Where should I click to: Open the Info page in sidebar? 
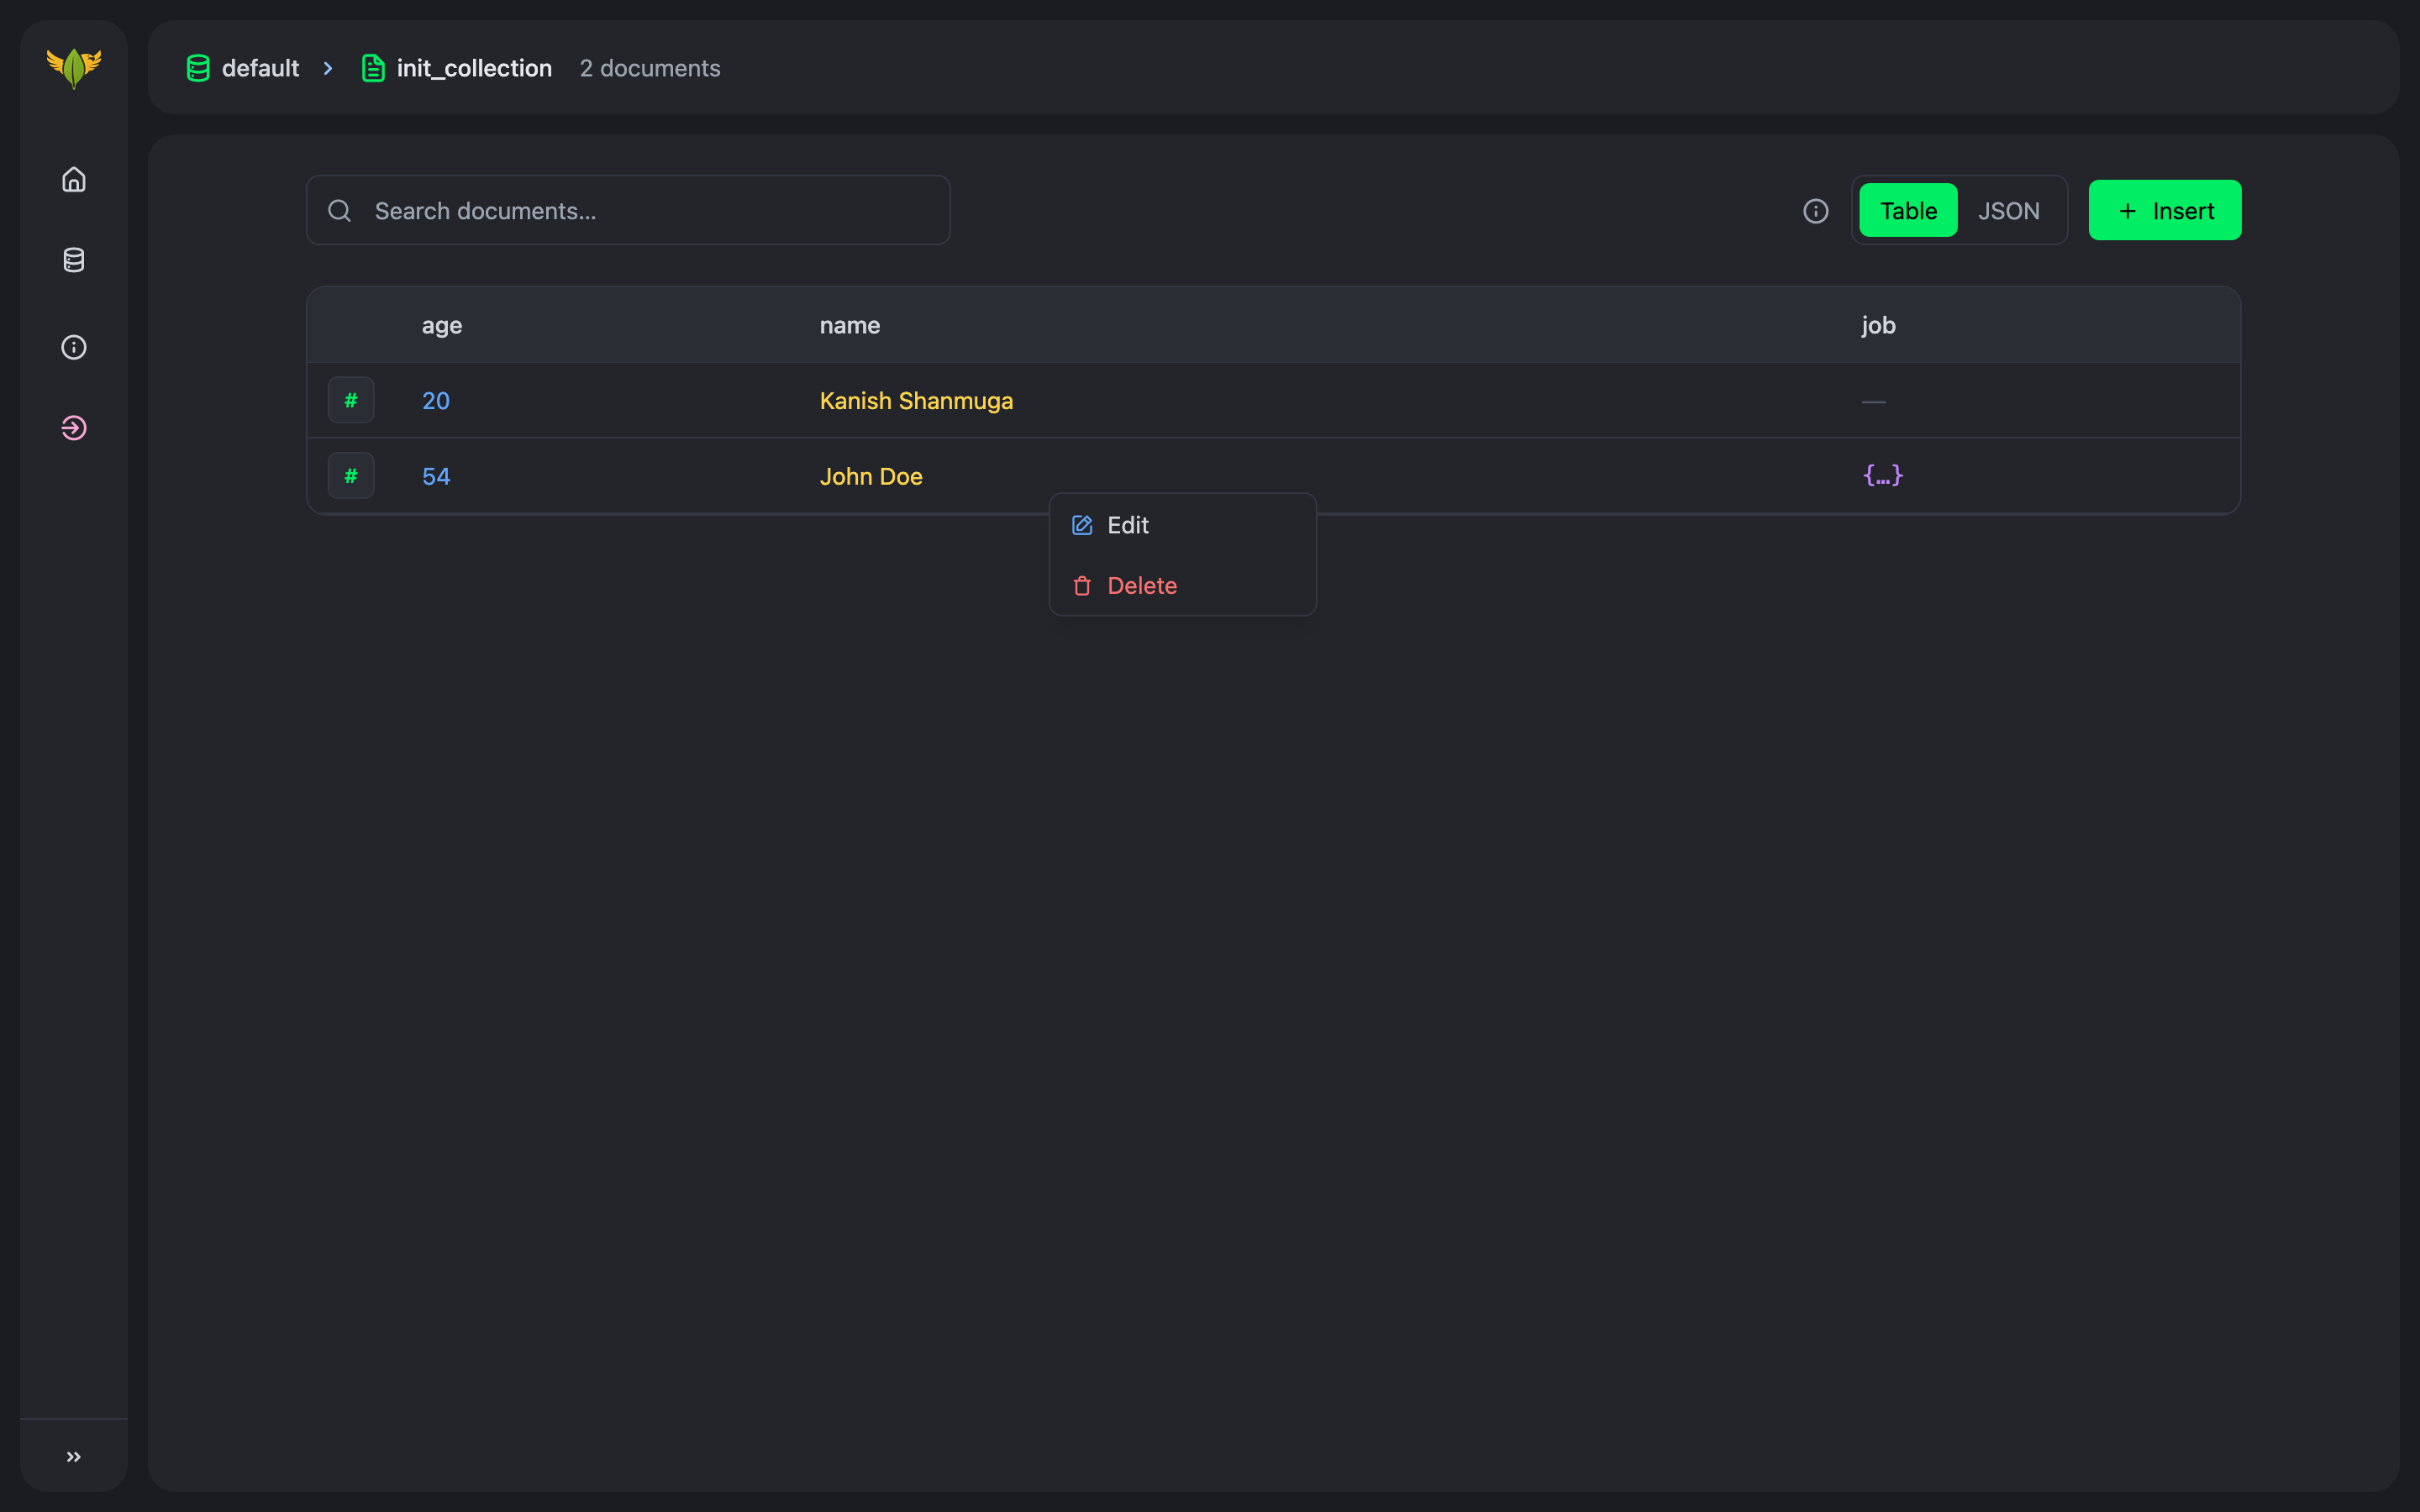click(74, 347)
